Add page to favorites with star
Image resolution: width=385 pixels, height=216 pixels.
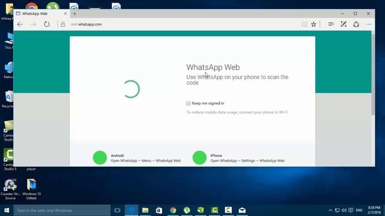pyautogui.click(x=313, y=24)
